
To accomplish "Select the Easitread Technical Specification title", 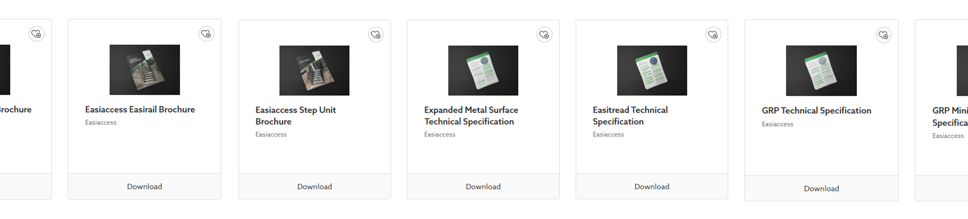I will pyautogui.click(x=630, y=116).
